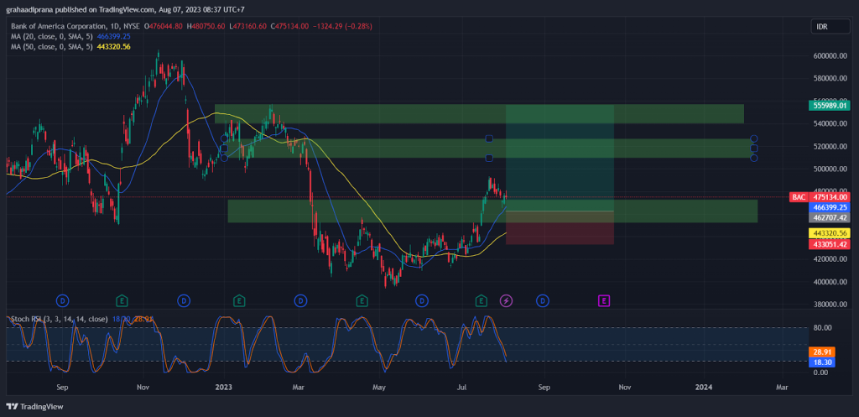
Task: Click the BAC 475134.00 price label
Action: 819,196
